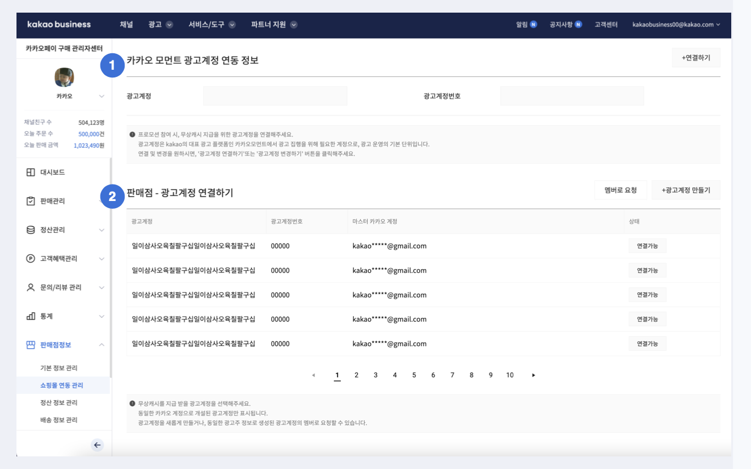The width and height of the screenshot is (751, 469).
Task: Click the +광고계정 만들기 button
Action: [686, 190]
